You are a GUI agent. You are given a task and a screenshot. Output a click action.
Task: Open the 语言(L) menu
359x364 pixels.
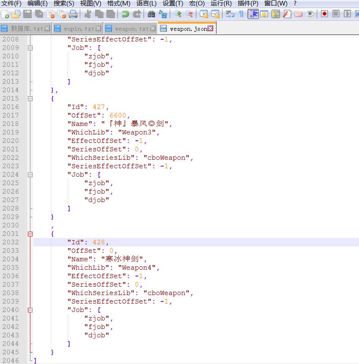click(146, 3)
